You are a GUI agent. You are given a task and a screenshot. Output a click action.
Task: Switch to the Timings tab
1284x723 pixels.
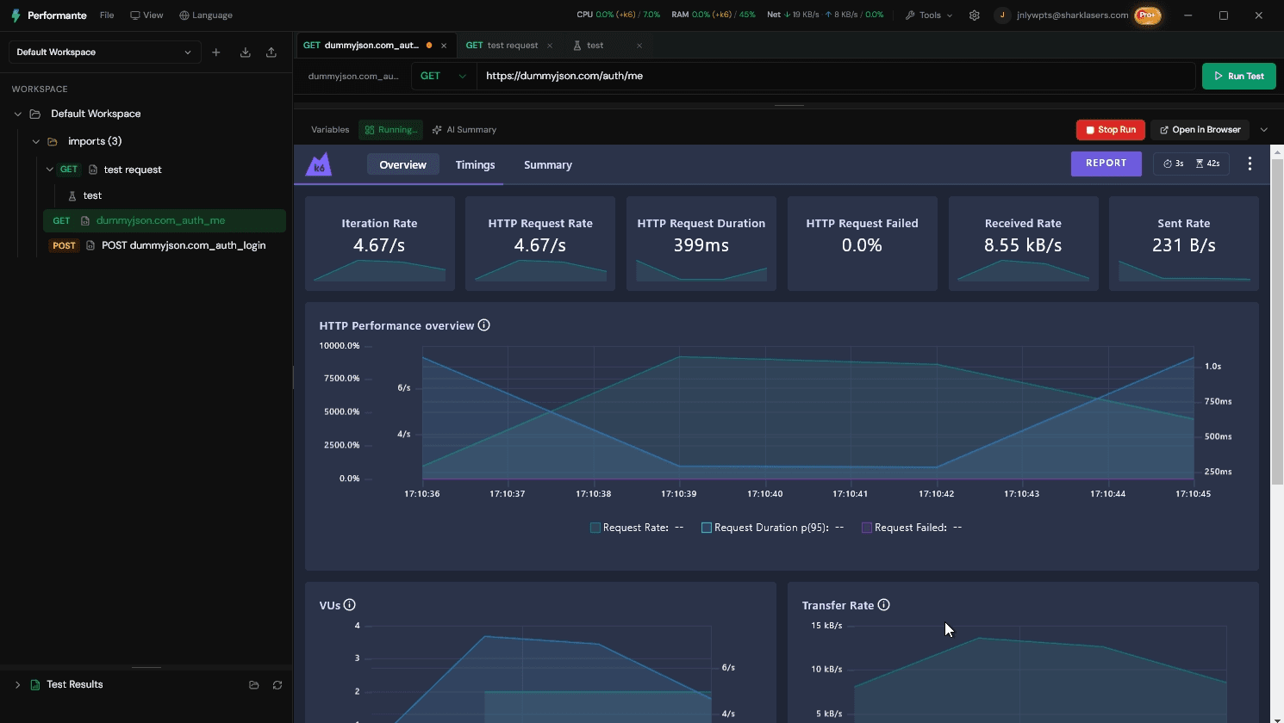coord(476,165)
